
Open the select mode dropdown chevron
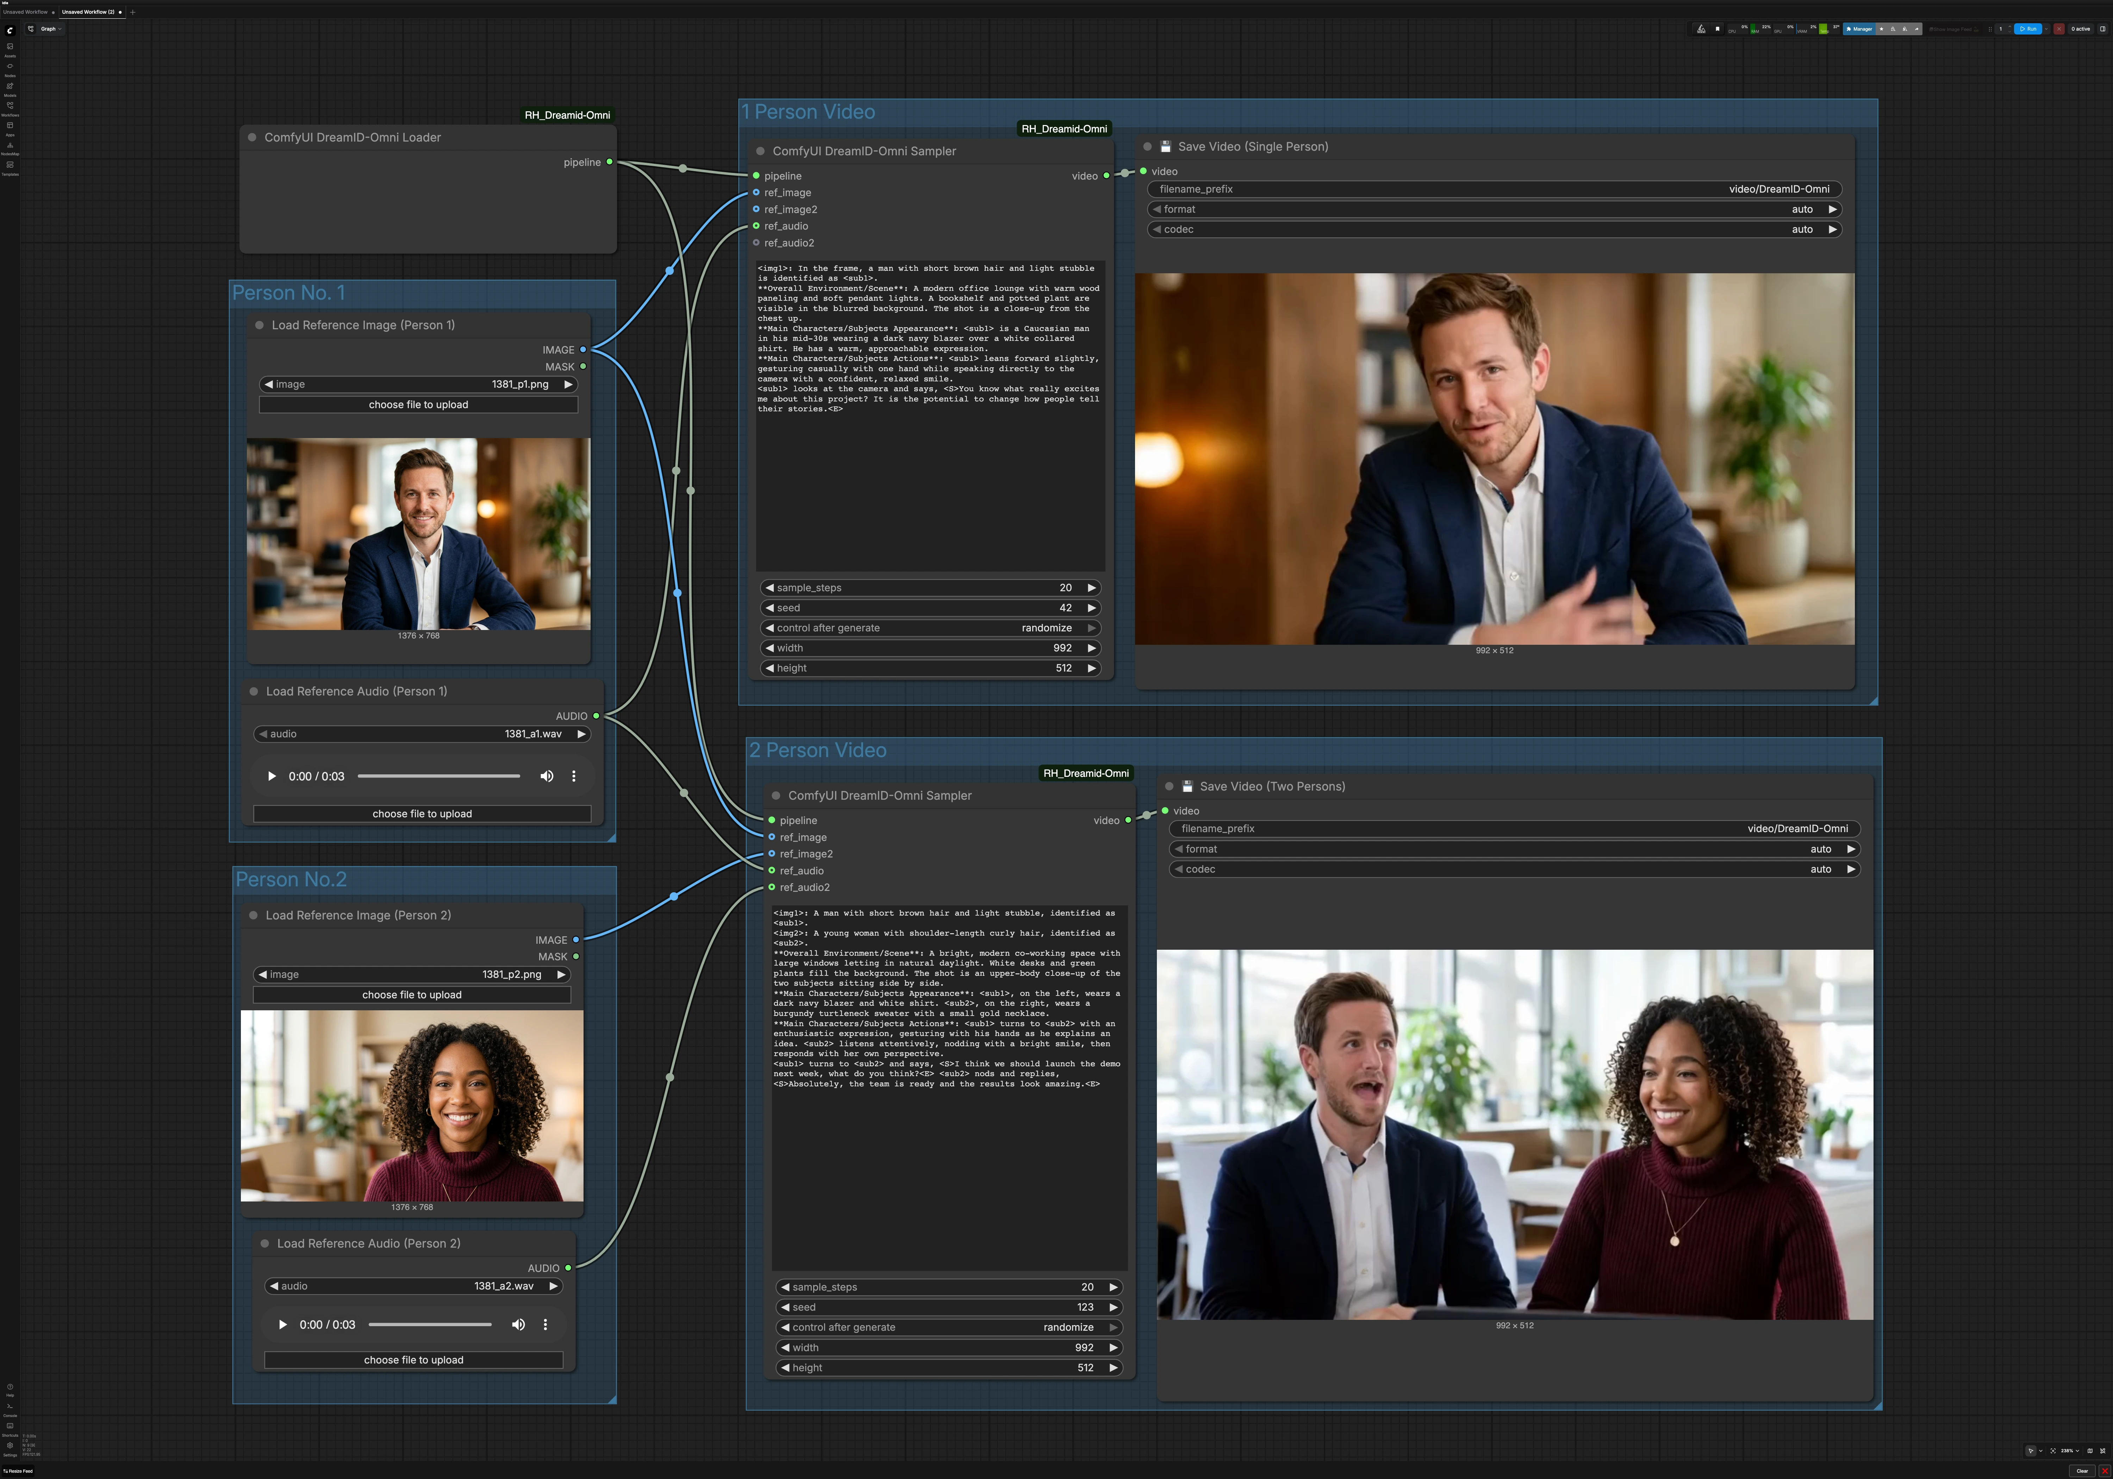click(x=2041, y=1450)
